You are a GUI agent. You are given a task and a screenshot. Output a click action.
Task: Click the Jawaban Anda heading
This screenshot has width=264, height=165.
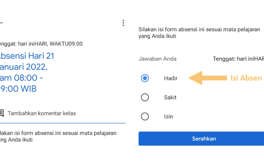(x=157, y=59)
